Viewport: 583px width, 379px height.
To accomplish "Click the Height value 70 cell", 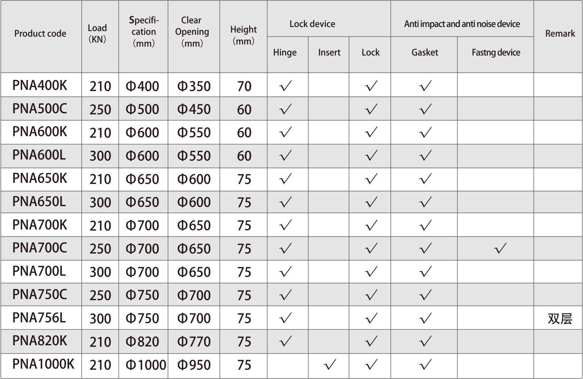I will click(x=244, y=86).
